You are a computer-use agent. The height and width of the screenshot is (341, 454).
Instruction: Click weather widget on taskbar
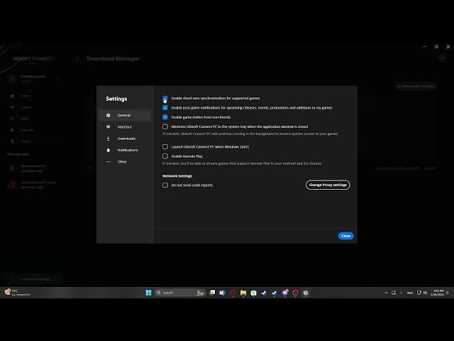pos(17,293)
